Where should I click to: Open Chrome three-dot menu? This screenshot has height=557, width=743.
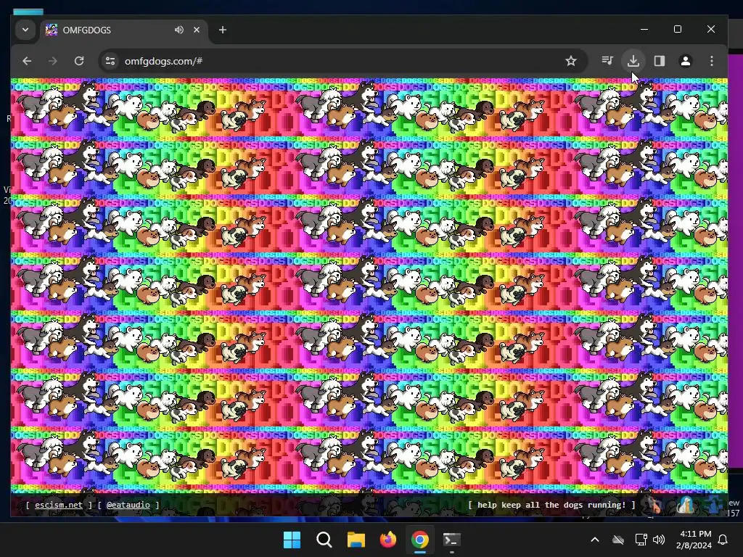point(711,61)
